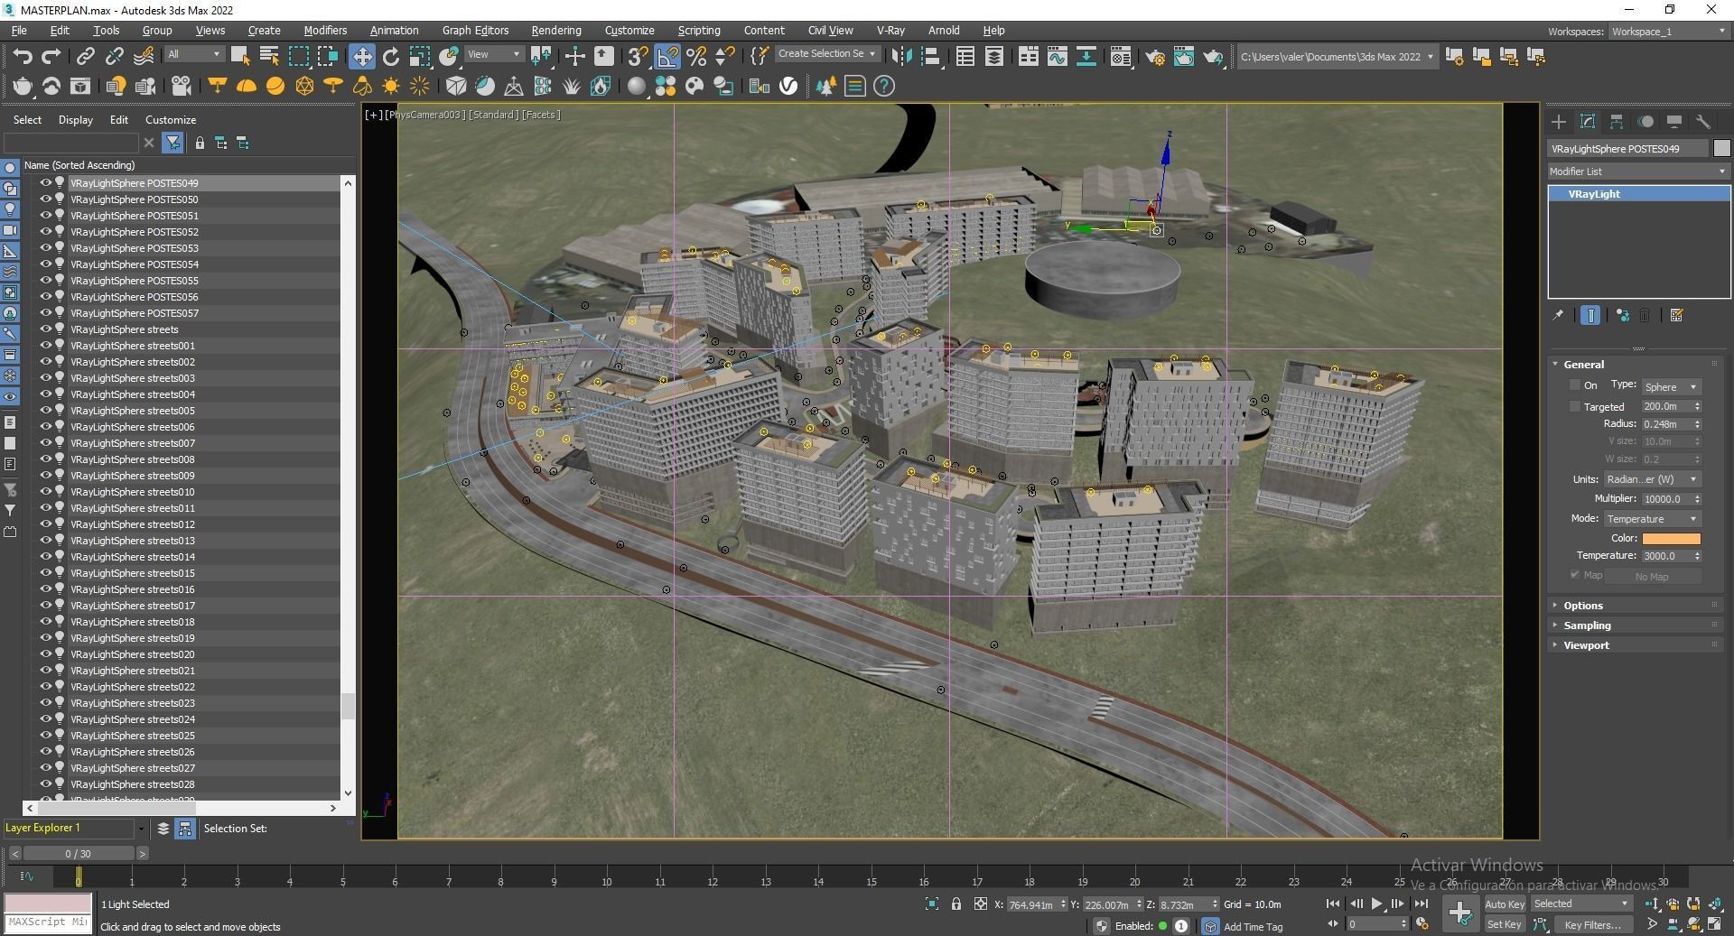The width and height of the screenshot is (1734, 936).
Task: Enable the light On checkbox
Action: coord(1575,385)
